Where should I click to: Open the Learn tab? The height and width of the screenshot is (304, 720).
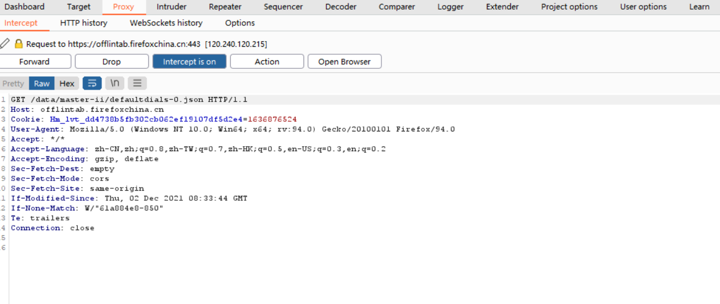coord(699,7)
